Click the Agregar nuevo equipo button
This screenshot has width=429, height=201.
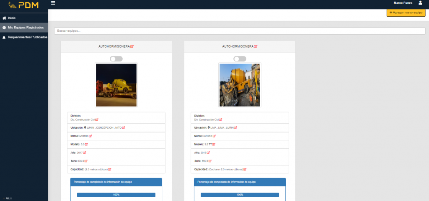pyautogui.click(x=406, y=13)
